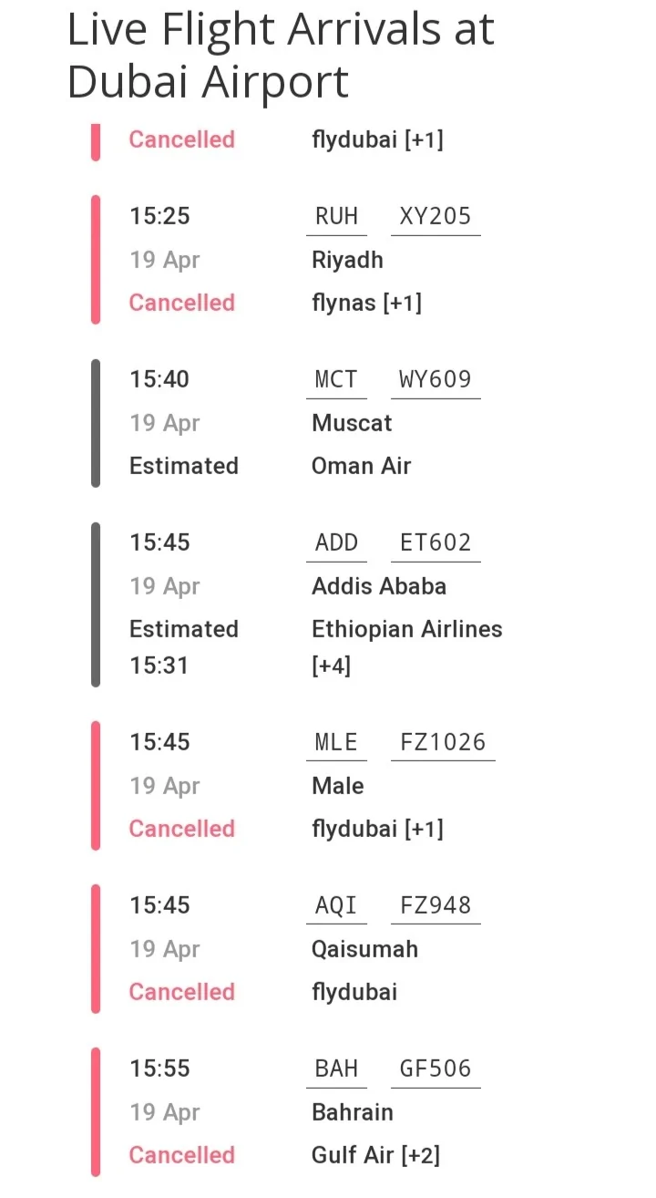Click the RUH airport code
Viewport: 656px width, 1198px height.
pyautogui.click(x=336, y=217)
